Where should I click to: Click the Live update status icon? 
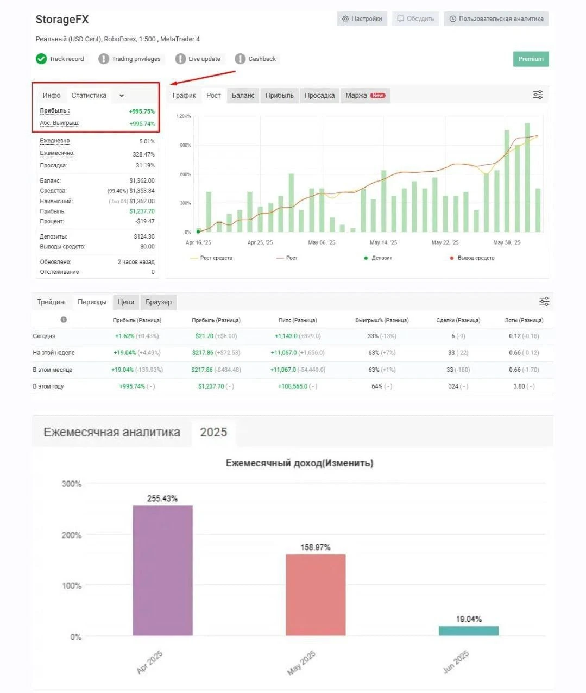pyautogui.click(x=180, y=58)
